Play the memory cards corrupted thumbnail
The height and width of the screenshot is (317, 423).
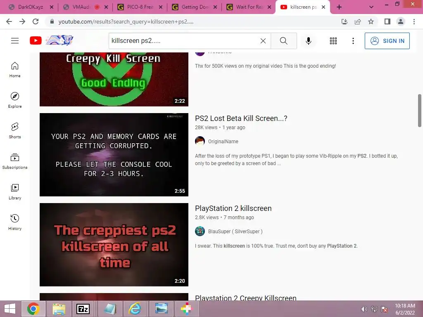[x=114, y=155]
